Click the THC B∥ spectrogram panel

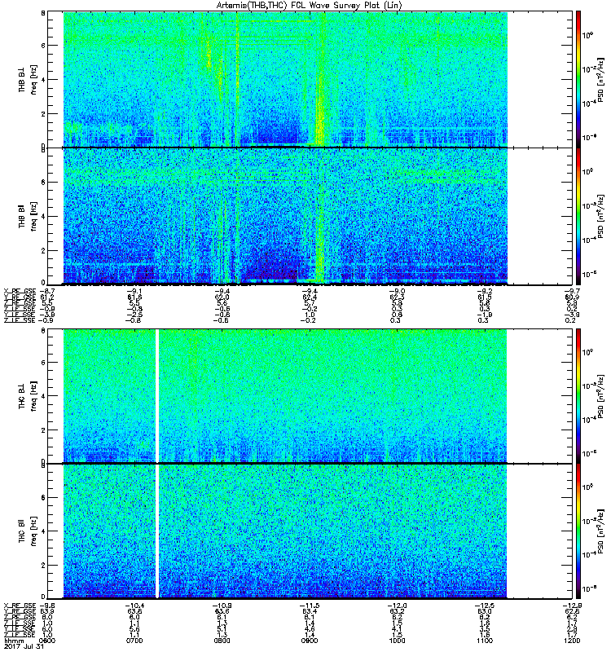tap(310, 531)
